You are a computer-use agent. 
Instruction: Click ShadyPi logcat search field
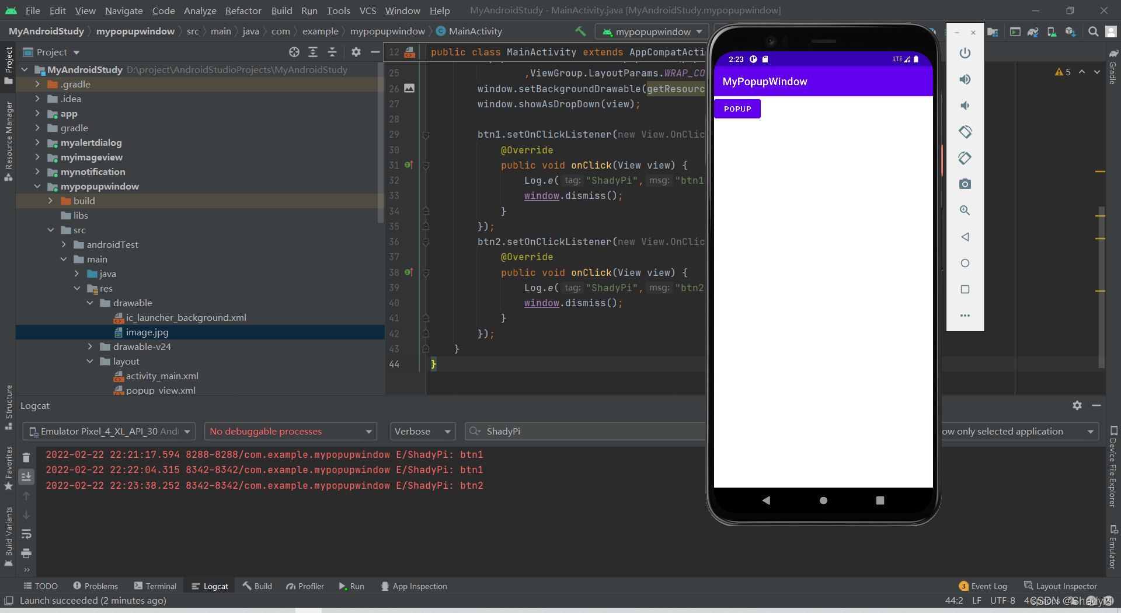[584, 432]
